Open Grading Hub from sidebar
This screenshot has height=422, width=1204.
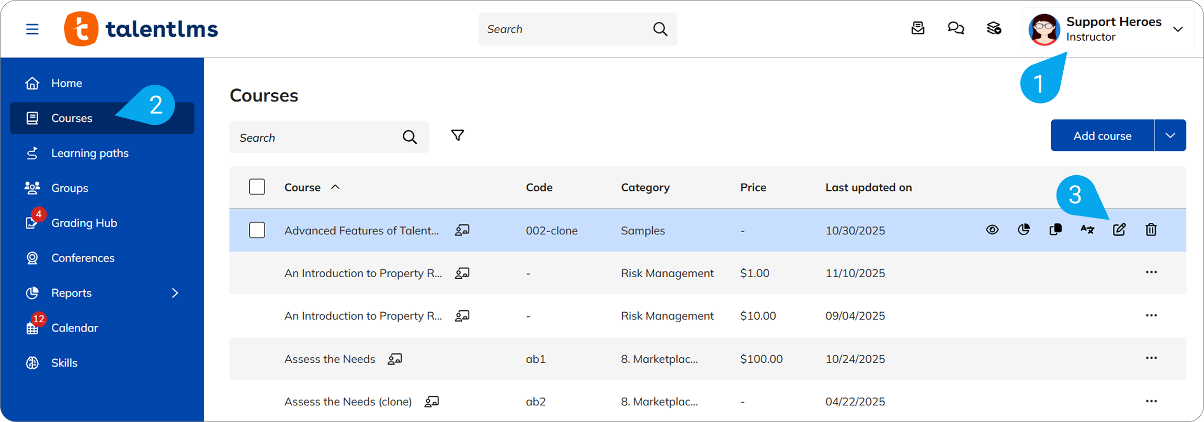pyautogui.click(x=84, y=223)
